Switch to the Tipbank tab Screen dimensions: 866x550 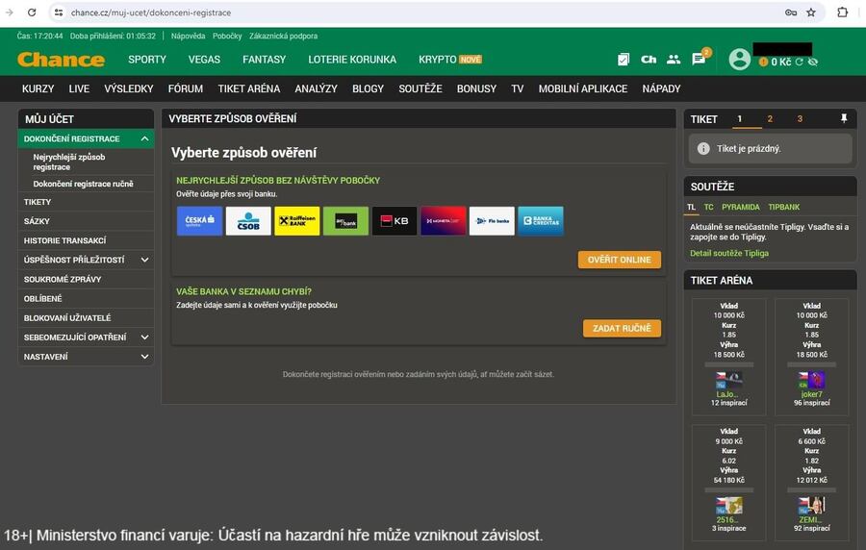783,207
